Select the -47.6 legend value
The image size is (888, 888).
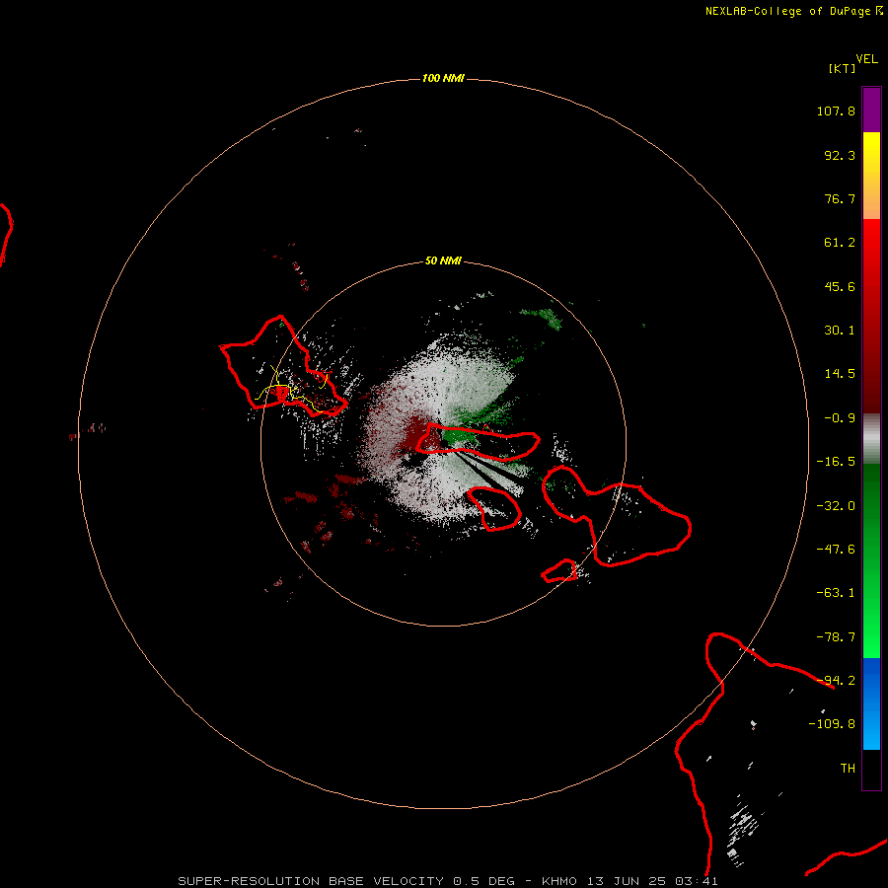pyautogui.click(x=836, y=550)
